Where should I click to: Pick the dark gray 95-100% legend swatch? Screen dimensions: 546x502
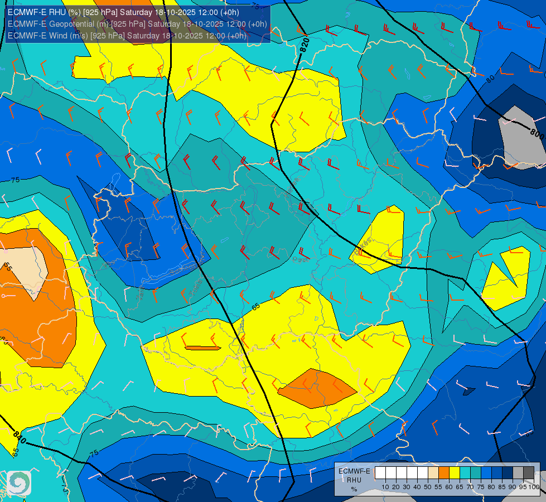[529, 473]
